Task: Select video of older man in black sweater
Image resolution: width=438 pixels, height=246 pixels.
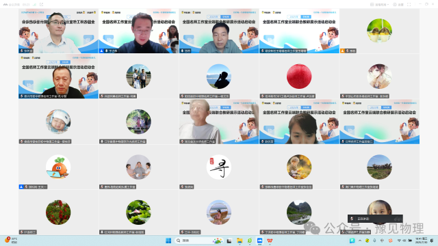Action: click(x=58, y=77)
